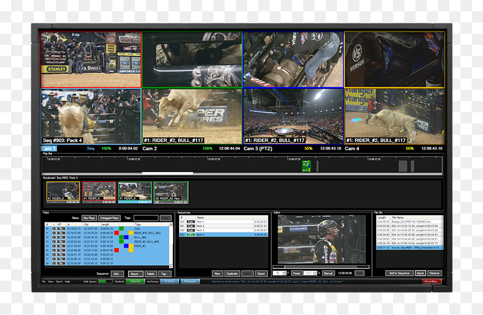Toggle the KP 'No' flag for play 10
The height and width of the screenshot is (315, 483).
point(61,229)
